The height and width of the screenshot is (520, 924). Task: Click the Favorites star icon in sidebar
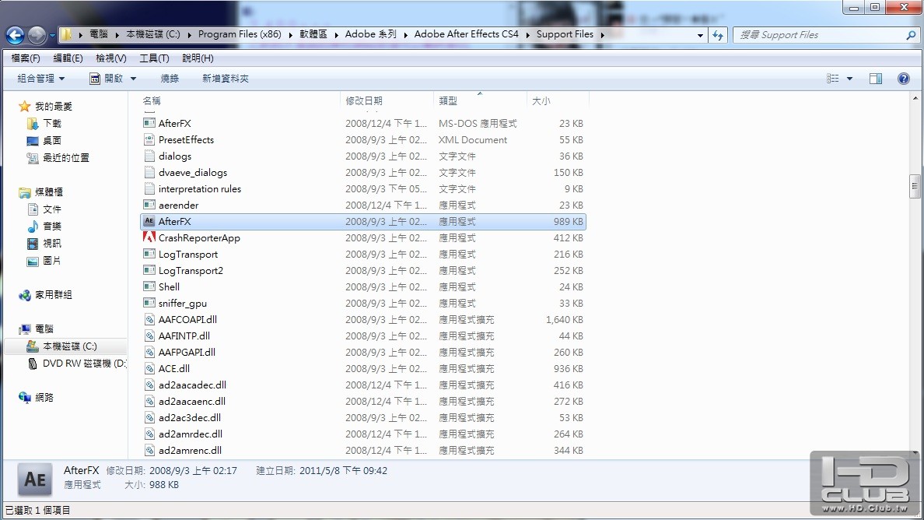tap(24, 106)
